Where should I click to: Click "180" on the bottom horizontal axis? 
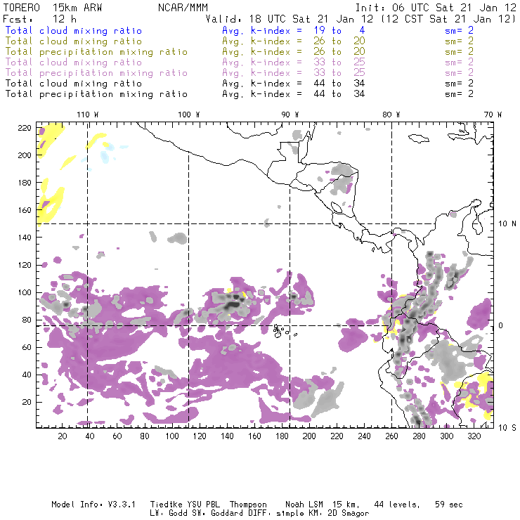282,436
